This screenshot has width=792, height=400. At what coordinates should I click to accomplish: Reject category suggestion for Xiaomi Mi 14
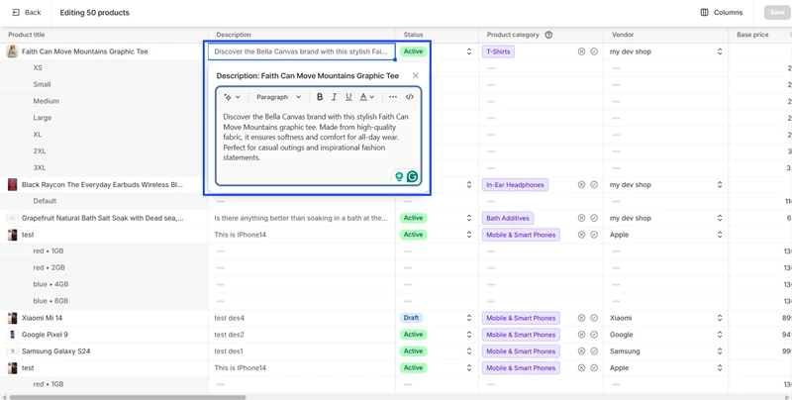(581, 318)
